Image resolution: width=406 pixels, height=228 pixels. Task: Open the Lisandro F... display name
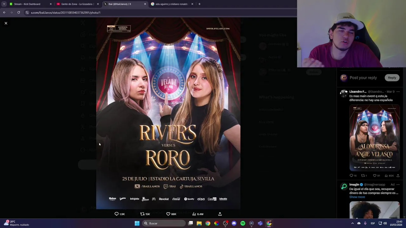(358, 92)
